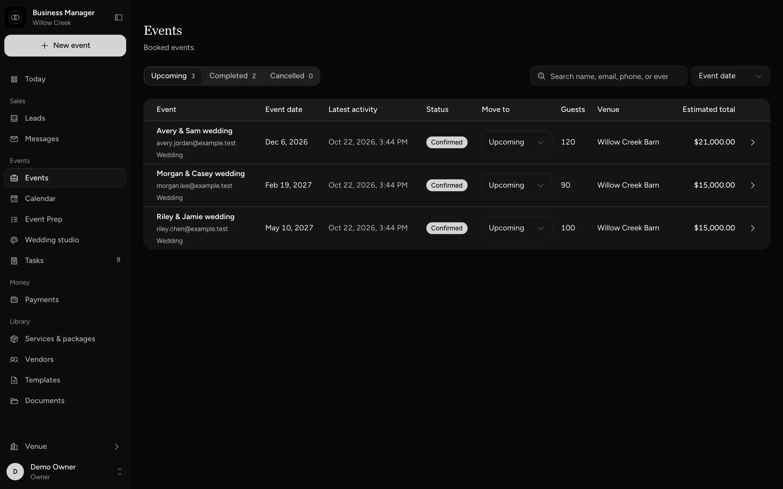
Task: Open Riley & Jamie wedding details arrow
Action: pyautogui.click(x=753, y=228)
